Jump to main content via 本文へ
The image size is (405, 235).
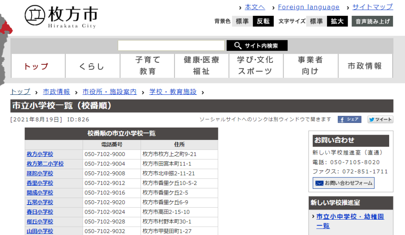(255, 7)
